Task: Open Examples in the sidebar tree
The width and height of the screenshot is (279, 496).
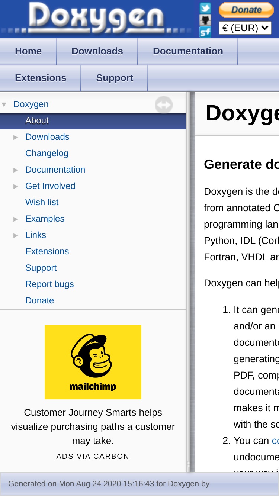Action: tap(45, 219)
